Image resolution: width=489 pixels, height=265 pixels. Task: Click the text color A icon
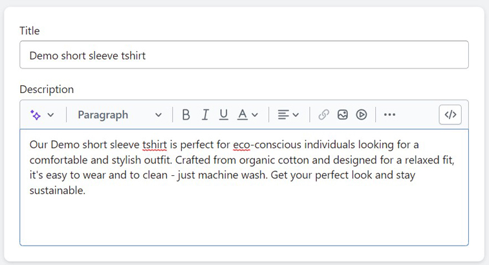pyautogui.click(x=243, y=115)
